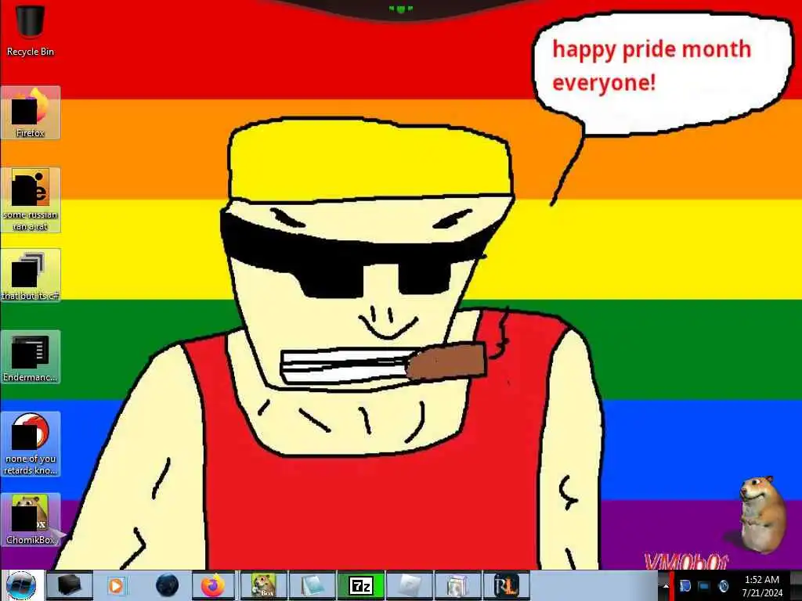The image size is (802, 601).
Task: Select the desktop shortcut starting 'none of you'
Action: coord(31,444)
